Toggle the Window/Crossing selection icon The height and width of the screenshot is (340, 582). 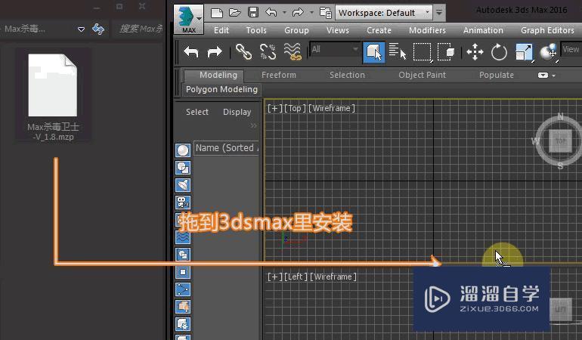click(446, 52)
